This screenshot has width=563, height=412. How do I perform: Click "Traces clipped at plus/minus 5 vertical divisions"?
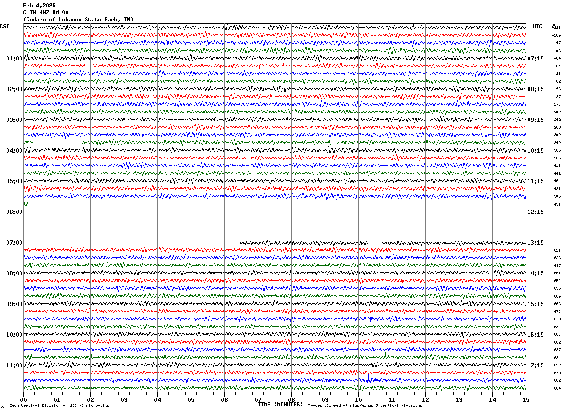365,406
